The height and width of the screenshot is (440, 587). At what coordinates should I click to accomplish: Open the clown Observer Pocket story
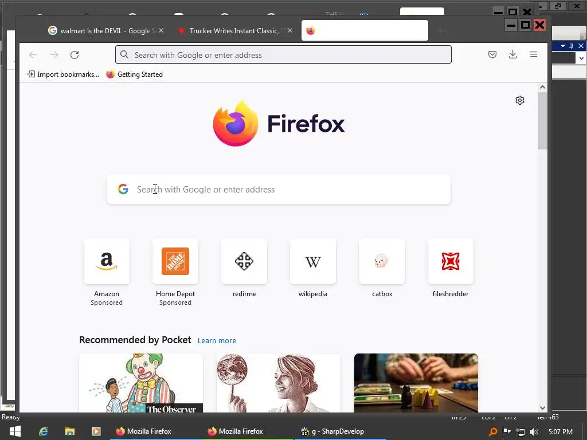pyautogui.click(x=141, y=383)
